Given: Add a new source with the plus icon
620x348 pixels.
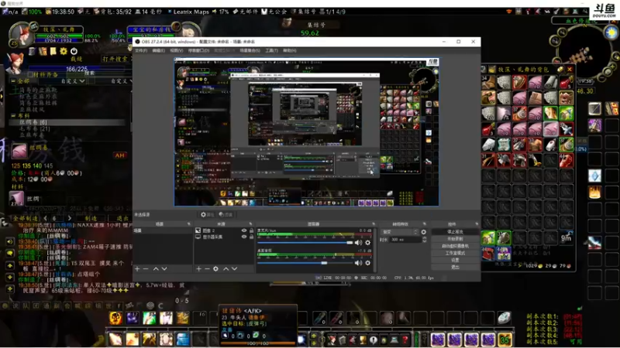Looking at the screenshot, I should point(198,268).
